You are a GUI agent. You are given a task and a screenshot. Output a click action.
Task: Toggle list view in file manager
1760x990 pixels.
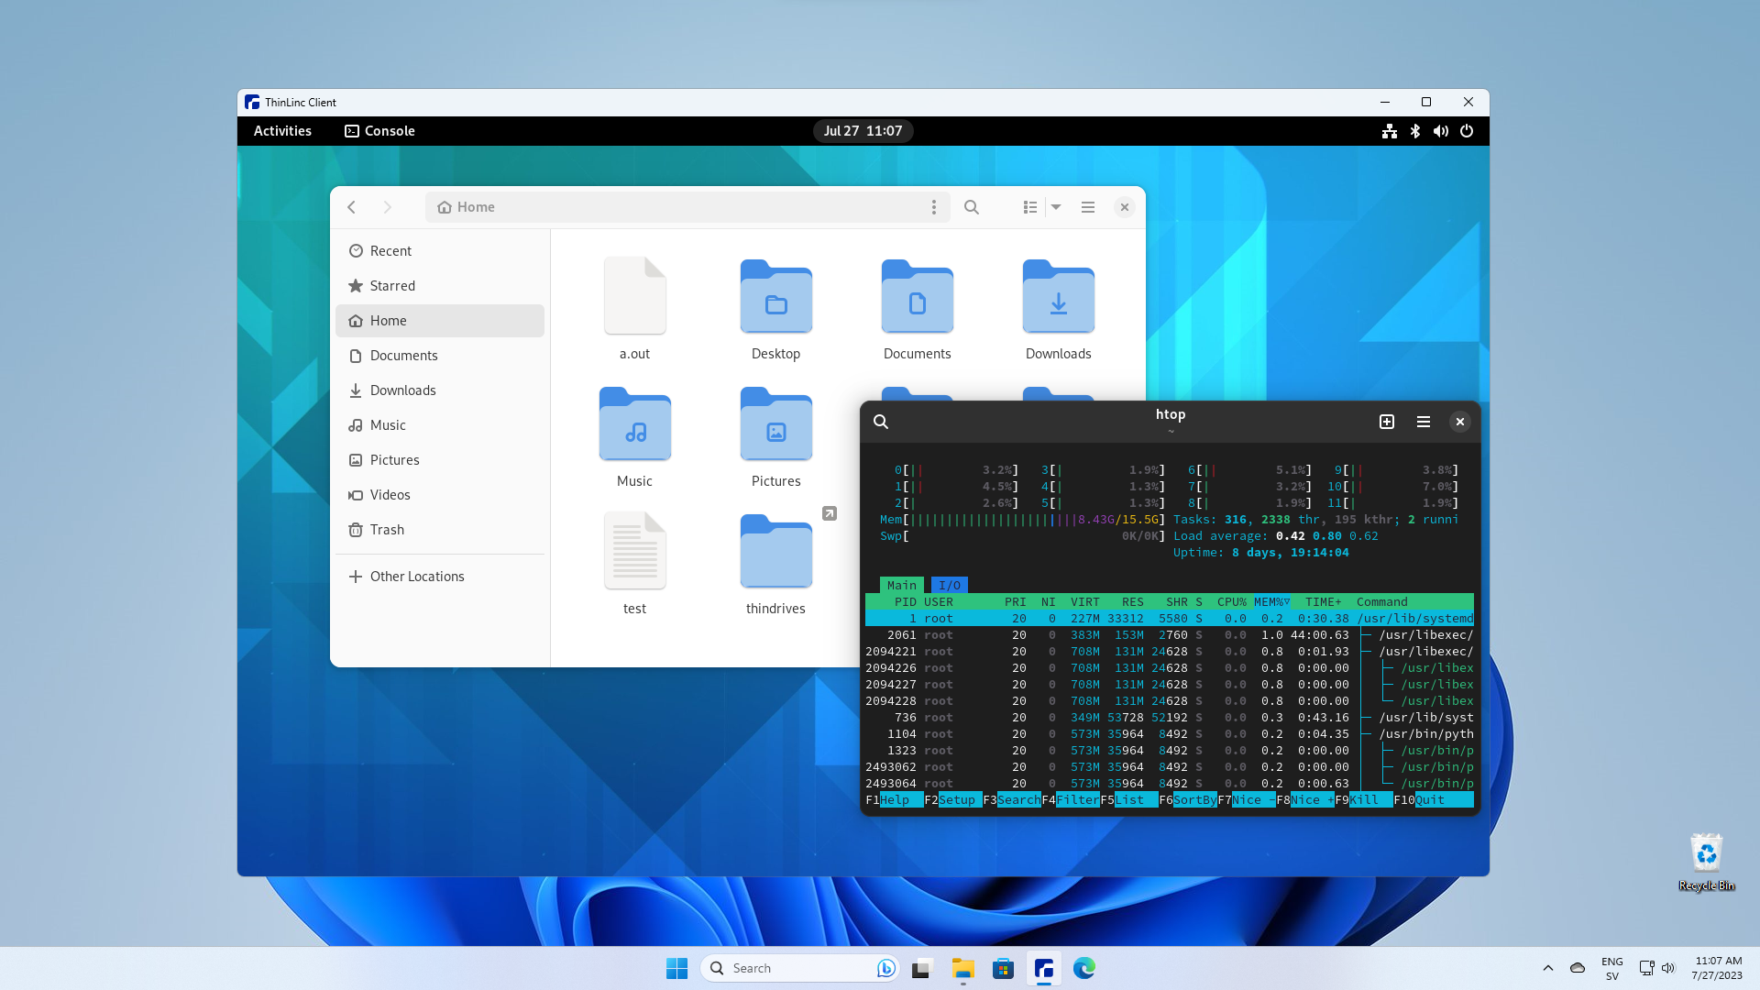pyautogui.click(x=1030, y=207)
